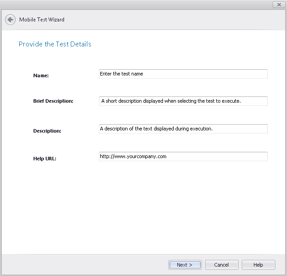The image size is (287, 276).
Task: Click the window's top title bar
Action: click(134, 4)
